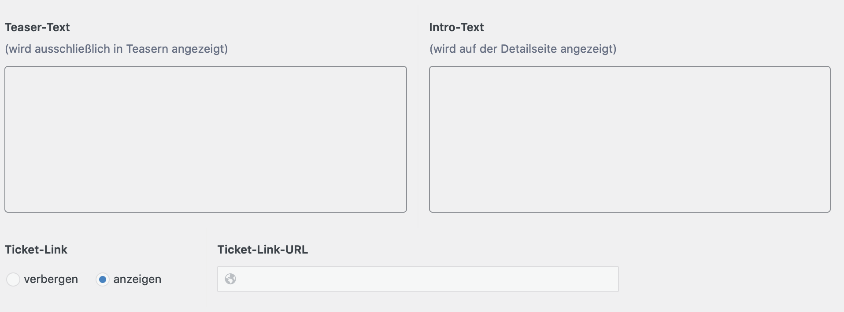The image size is (844, 312).
Task: Click the anzeigen label text
Action: (x=137, y=279)
